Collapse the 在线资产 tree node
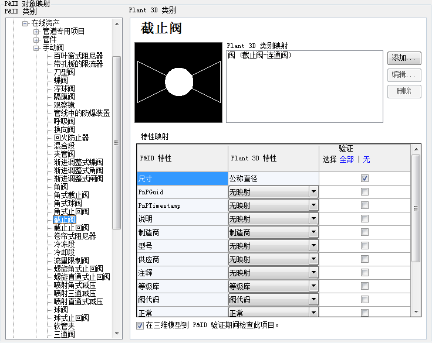The image size is (432, 343). coord(25,23)
